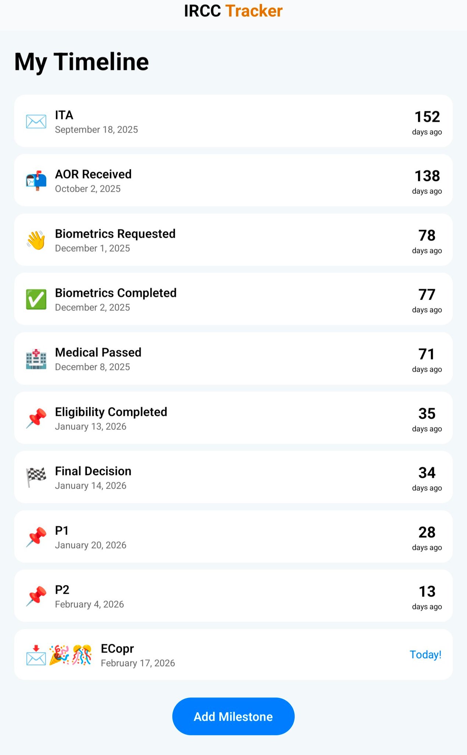Image resolution: width=467 pixels, height=755 pixels.
Task: Click the green checkmark Biometrics Completed icon
Action: 36,299
